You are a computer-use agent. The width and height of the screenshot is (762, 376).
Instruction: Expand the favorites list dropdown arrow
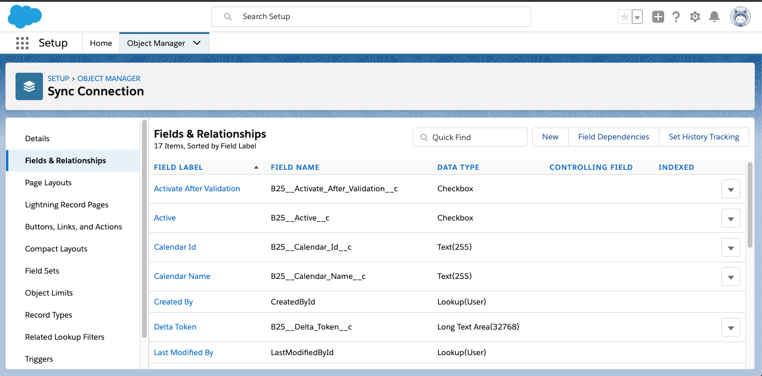[x=637, y=17]
